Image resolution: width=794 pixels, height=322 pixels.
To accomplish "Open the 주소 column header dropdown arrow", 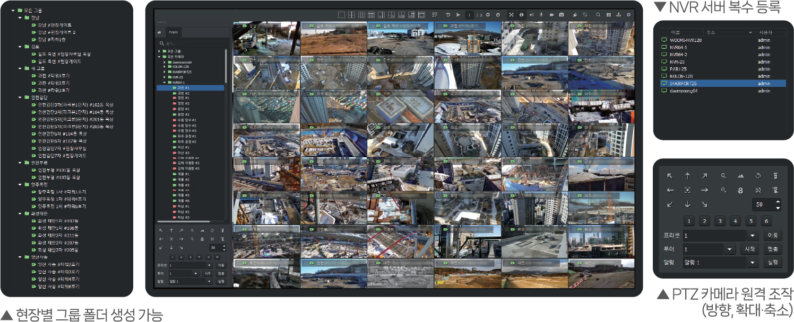I will 750,32.
